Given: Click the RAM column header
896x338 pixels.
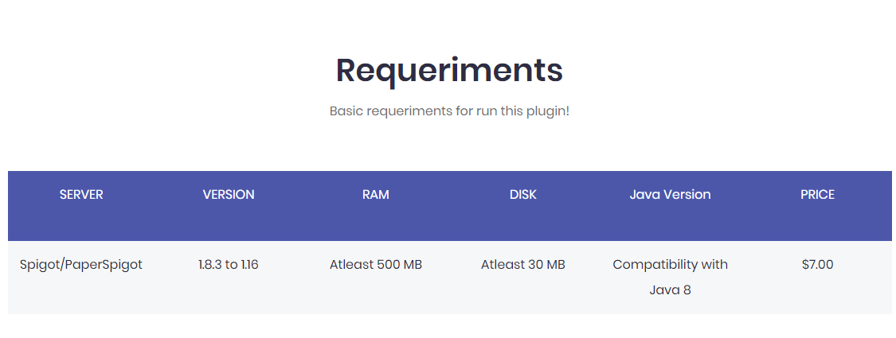Looking at the screenshot, I should pyautogui.click(x=376, y=194).
